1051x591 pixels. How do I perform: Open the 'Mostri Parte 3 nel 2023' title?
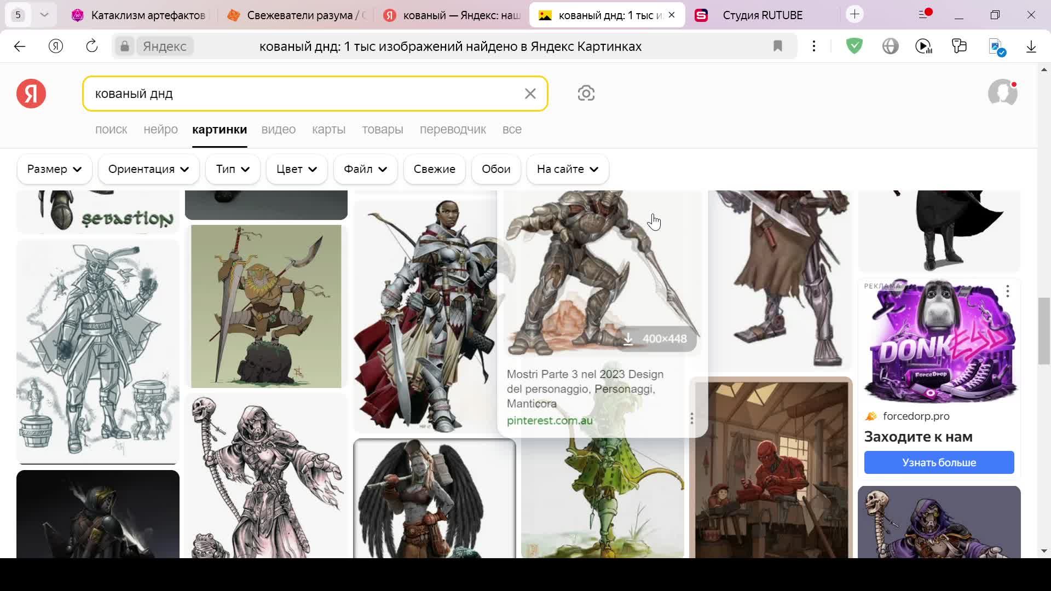[585, 389]
